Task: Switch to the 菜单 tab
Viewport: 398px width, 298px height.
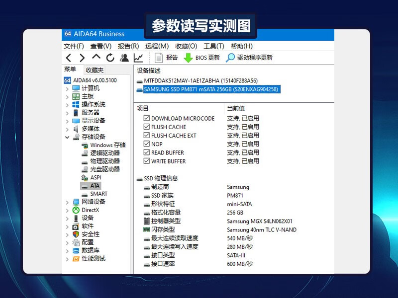Action: [70, 70]
